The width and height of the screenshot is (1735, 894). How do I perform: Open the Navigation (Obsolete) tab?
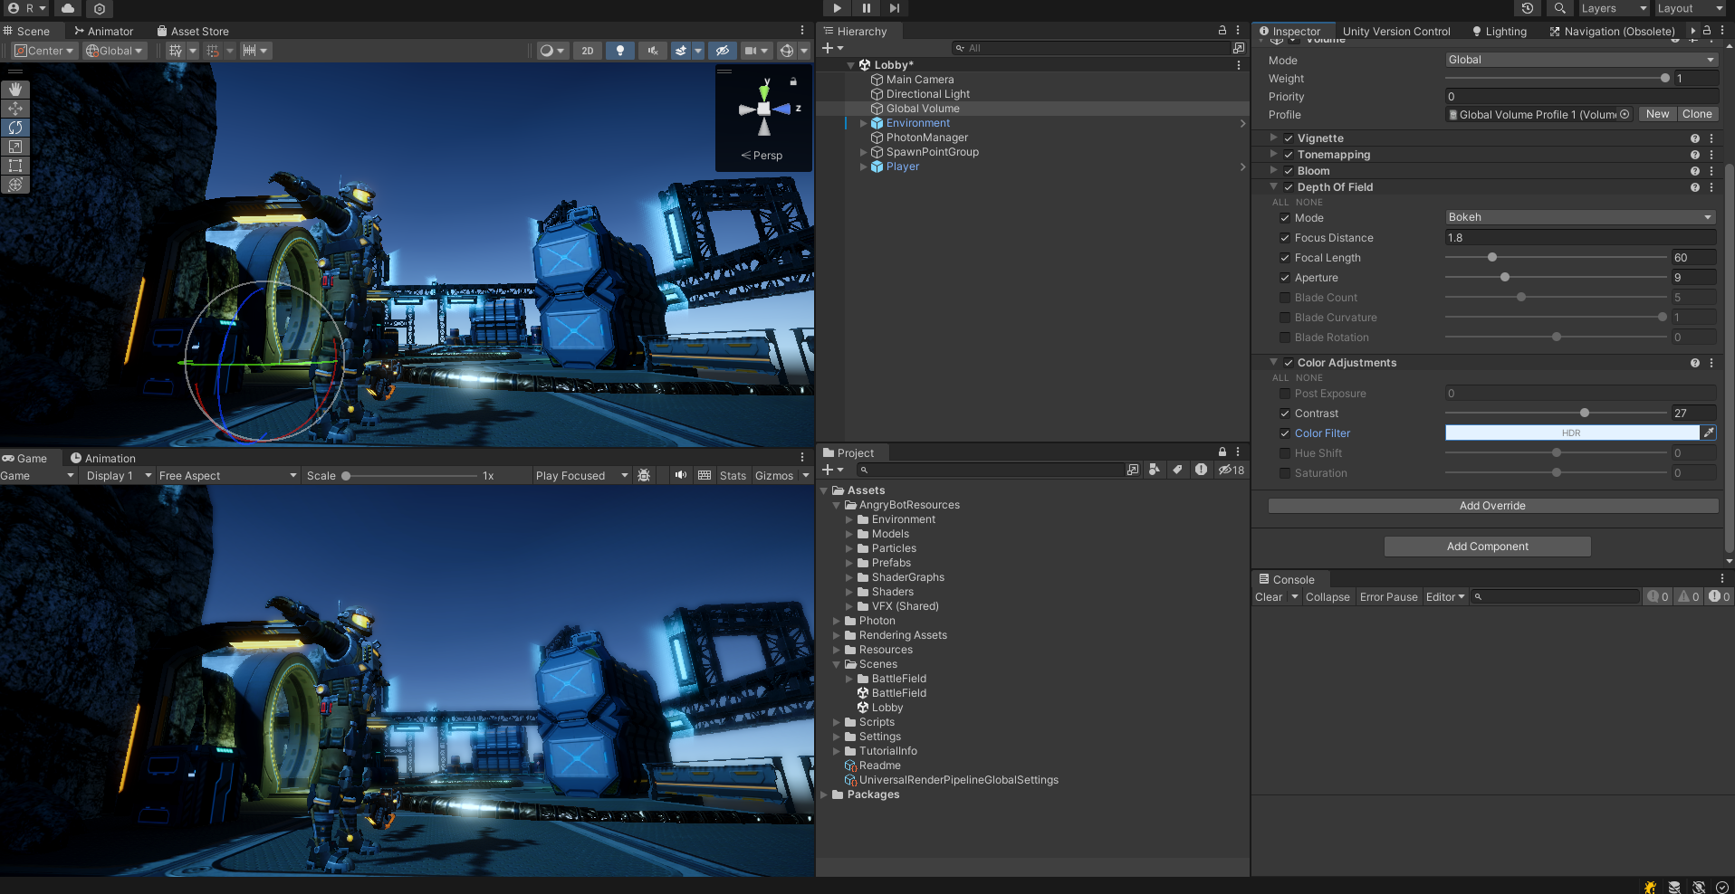click(x=1613, y=31)
